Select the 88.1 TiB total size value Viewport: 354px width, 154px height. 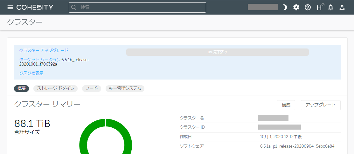coord(32,124)
